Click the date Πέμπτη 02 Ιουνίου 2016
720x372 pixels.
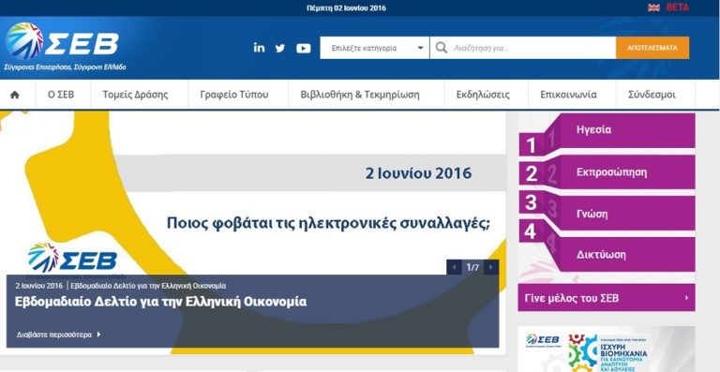pyautogui.click(x=346, y=7)
